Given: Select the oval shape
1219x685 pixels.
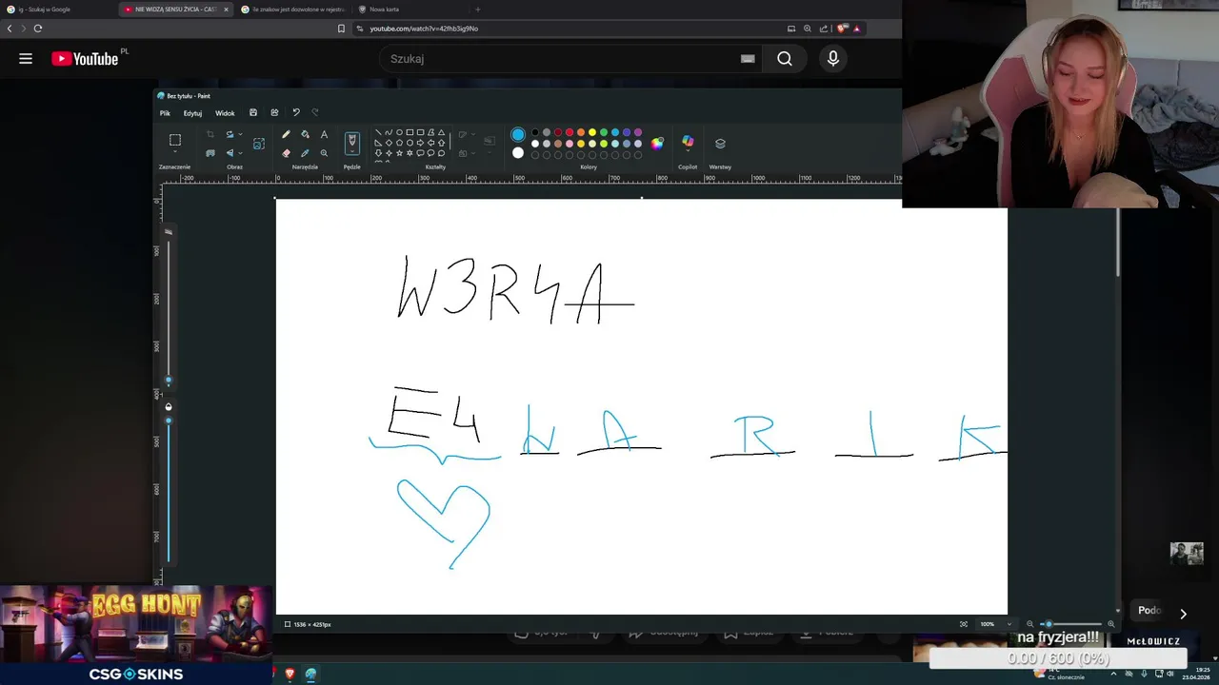Looking at the screenshot, I should [x=399, y=132].
